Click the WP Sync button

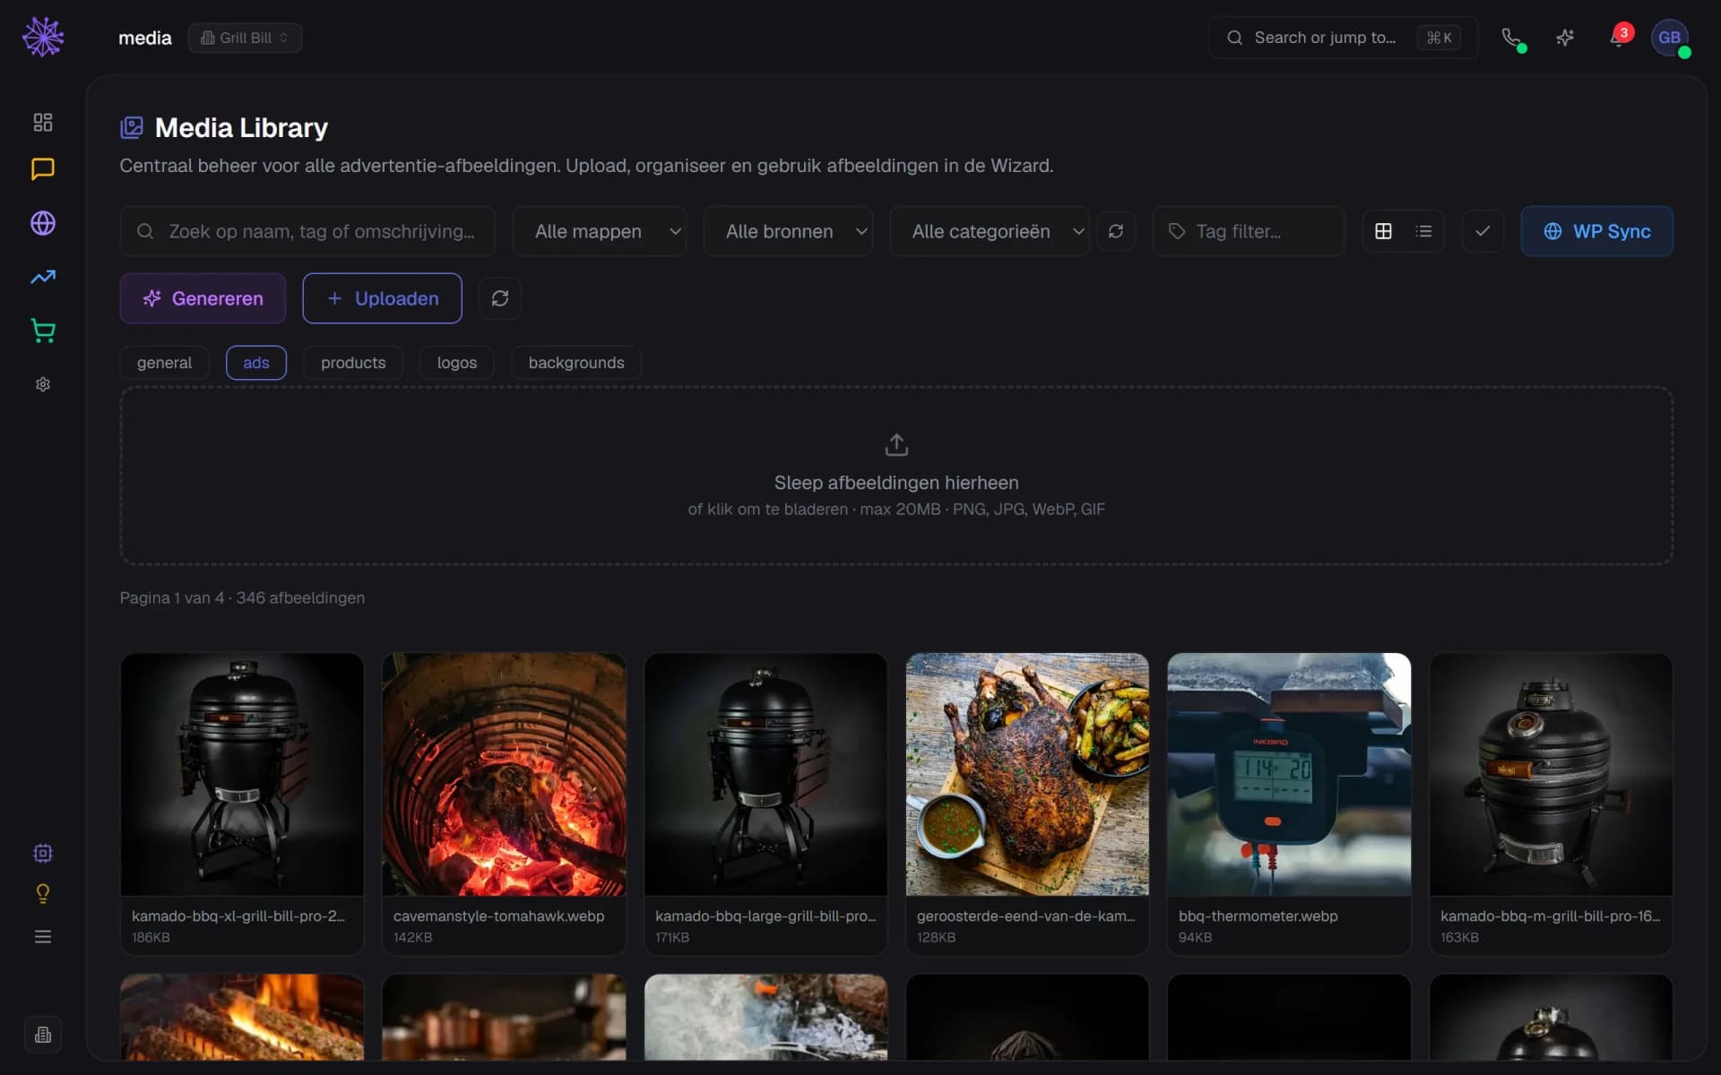click(1596, 231)
